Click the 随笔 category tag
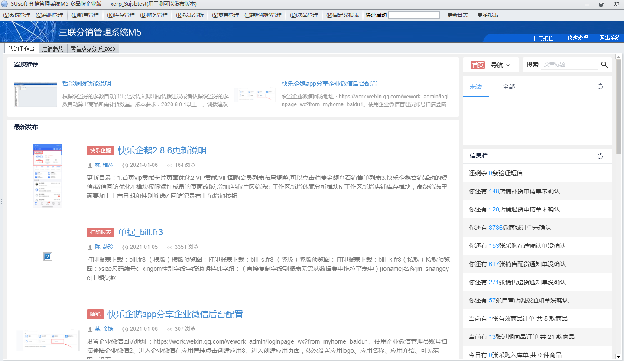The width and height of the screenshot is (624, 361). 95,314
